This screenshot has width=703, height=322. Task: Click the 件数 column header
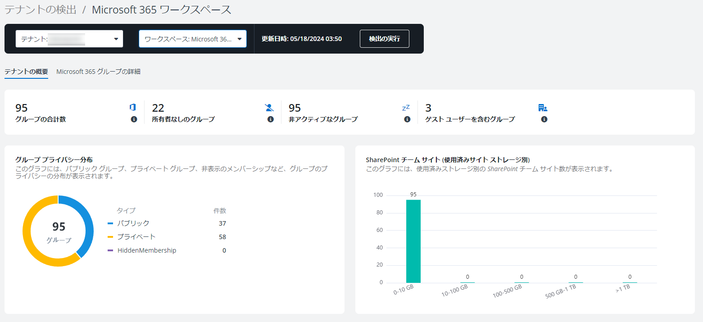pos(220,210)
